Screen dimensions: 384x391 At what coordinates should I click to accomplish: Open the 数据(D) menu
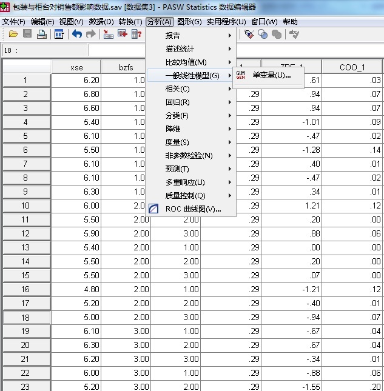101,22
